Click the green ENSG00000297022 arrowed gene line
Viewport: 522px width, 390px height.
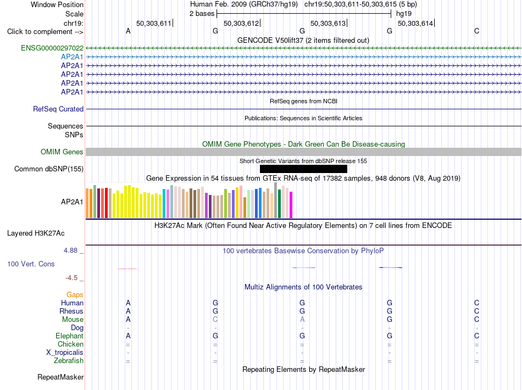coord(303,48)
